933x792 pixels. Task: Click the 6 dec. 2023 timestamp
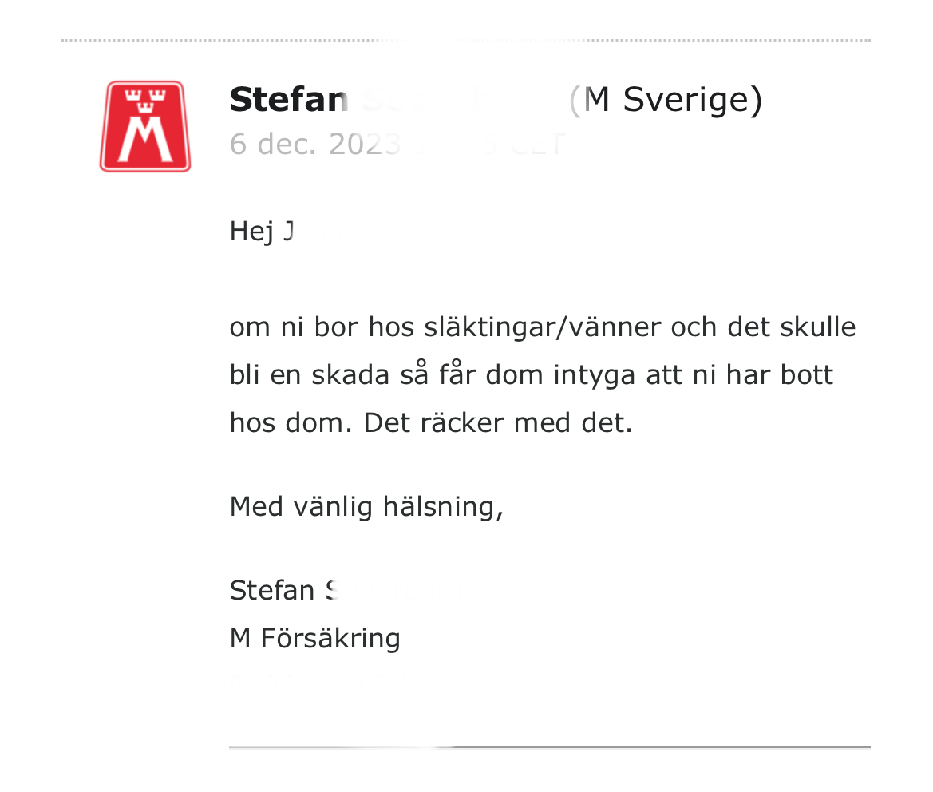pyautogui.click(x=314, y=145)
